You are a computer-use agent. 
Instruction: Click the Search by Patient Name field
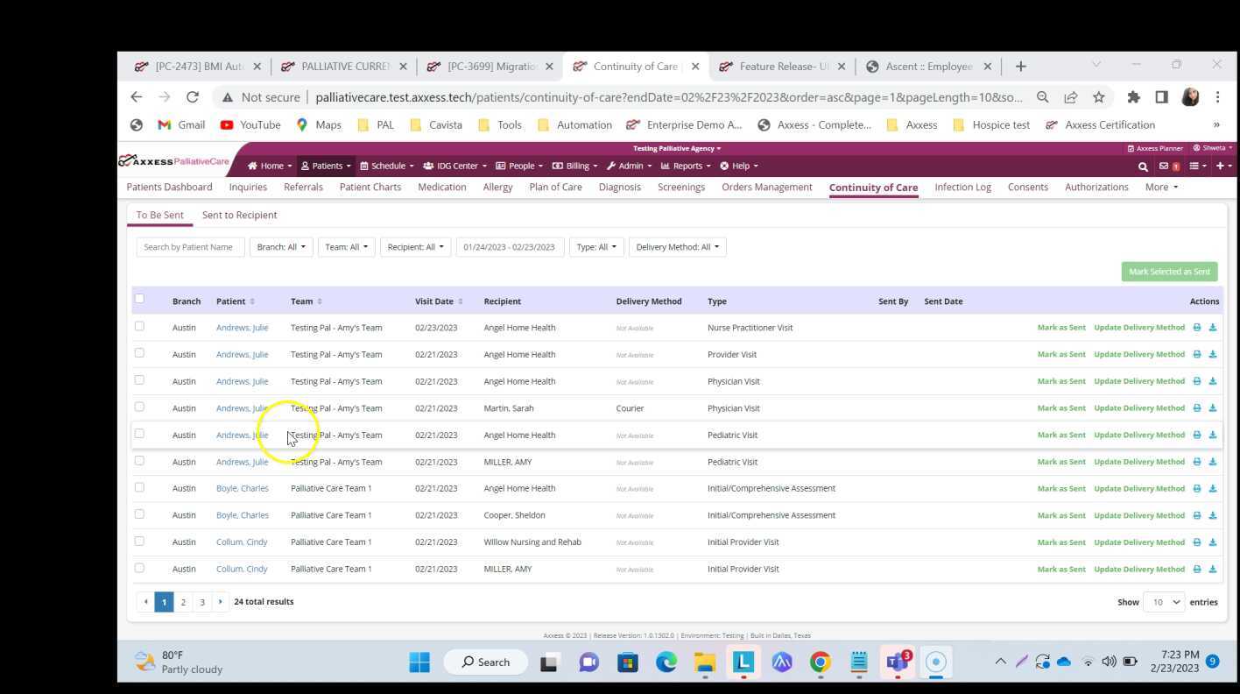click(x=190, y=247)
